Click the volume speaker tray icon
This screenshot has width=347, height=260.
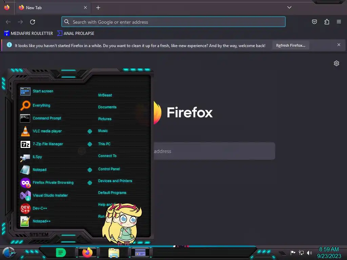pos(309,253)
